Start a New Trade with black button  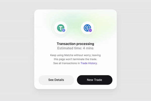[x=95, y=80]
